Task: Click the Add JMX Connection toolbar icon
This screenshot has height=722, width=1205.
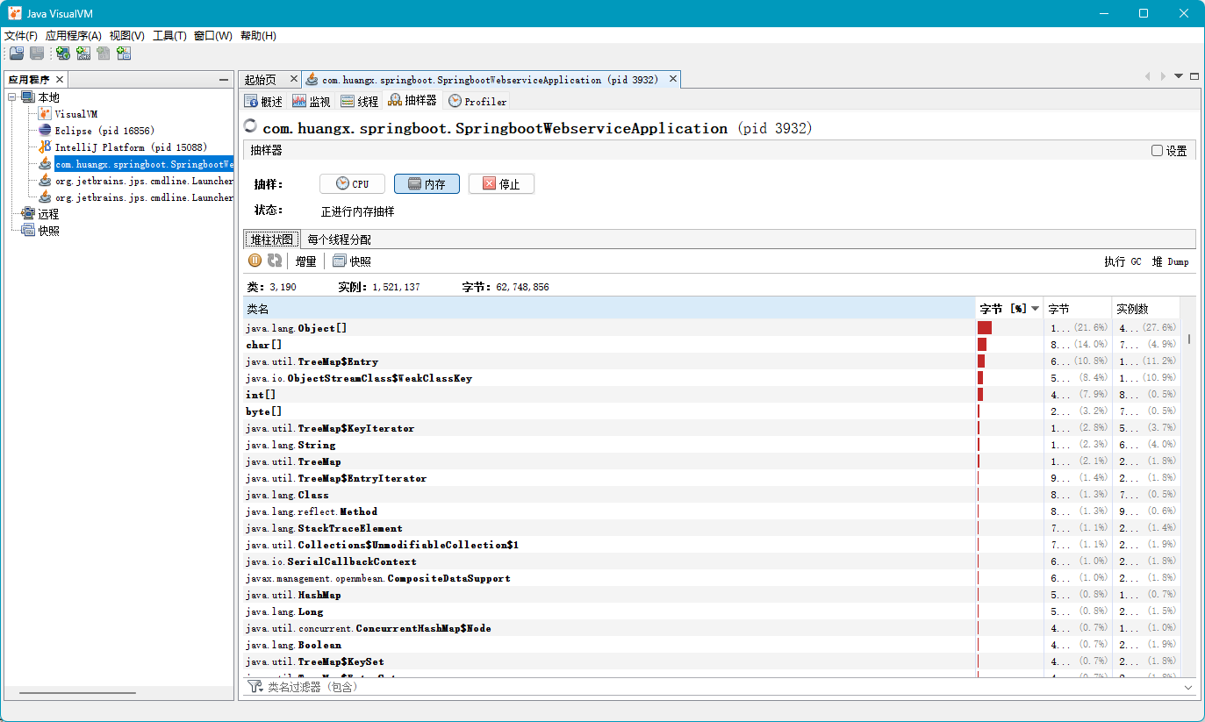Action: coord(83,54)
